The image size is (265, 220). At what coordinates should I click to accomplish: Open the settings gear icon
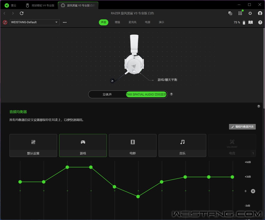[x=250, y=13]
